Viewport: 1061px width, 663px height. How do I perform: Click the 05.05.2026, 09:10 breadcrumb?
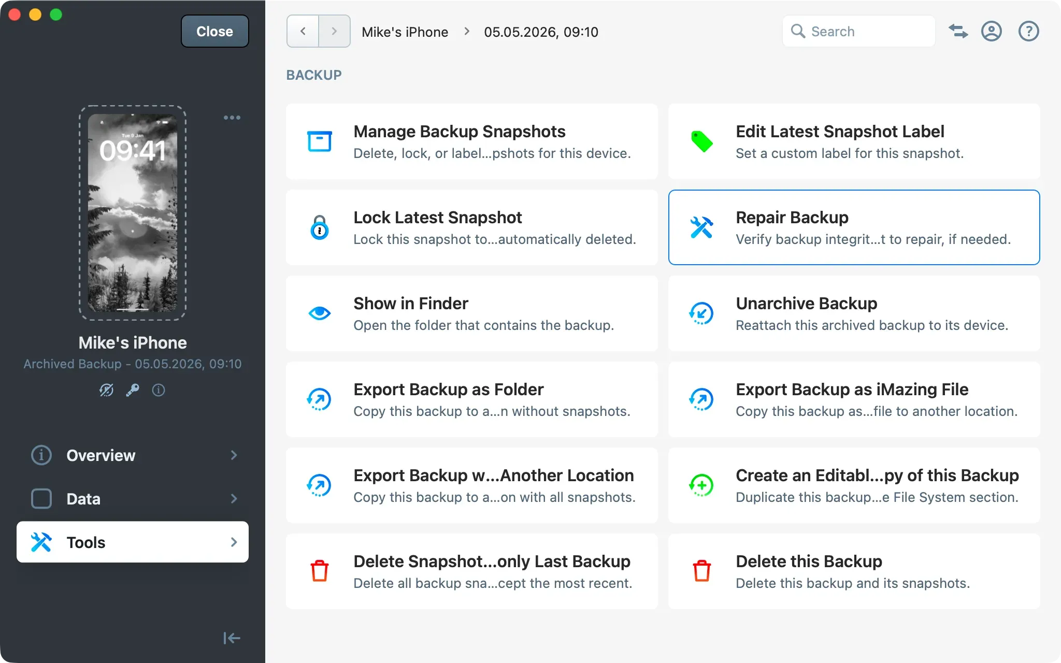click(541, 32)
